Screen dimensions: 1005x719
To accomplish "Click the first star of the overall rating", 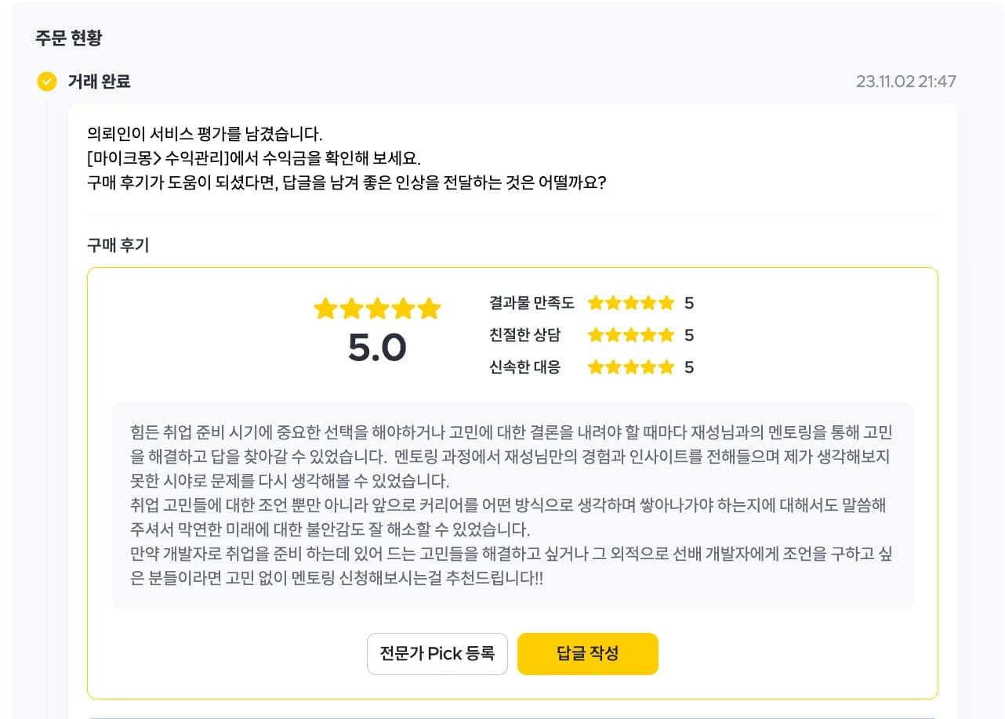I will [325, 309].
